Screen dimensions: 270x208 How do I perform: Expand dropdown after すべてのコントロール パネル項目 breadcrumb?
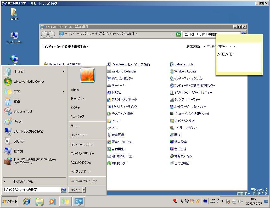[x=136, y=34]
